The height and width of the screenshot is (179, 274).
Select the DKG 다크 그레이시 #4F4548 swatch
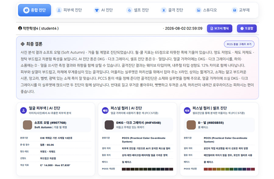pyautogui.click(x=109, y=125)
